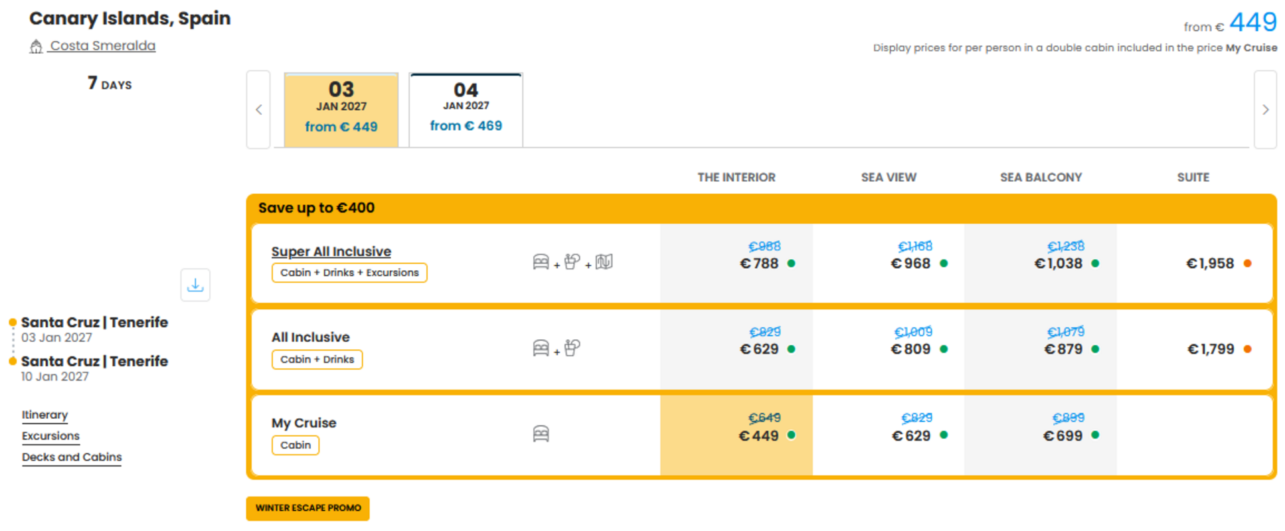This screenshot has width=1285, height=531.
Task: Open Super All Inclusive package details
Action: point(331,252)
